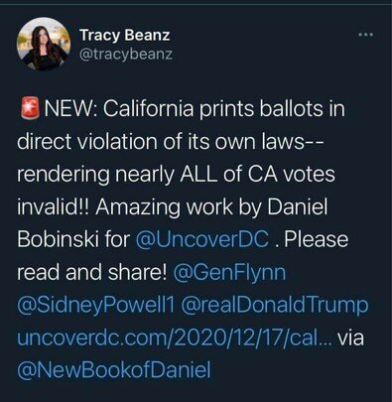This screenshot has height=402, width=392.
Task: Click the word invalid!! in the tweet
Action: pos(53,206)
